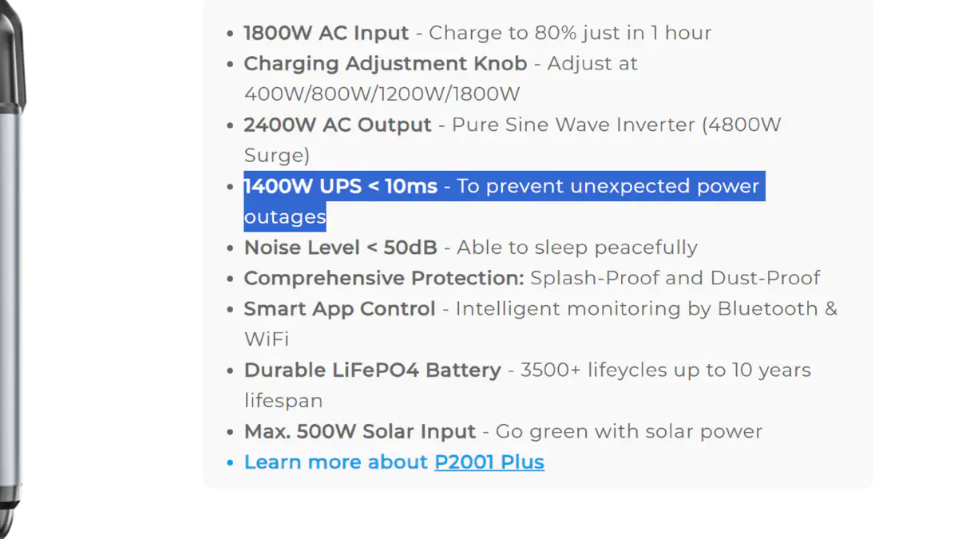Click 'Max. 500W Solar Input' heading
Image resolution: width=958 pixels, height=539 pixels.
coord(360,432)
